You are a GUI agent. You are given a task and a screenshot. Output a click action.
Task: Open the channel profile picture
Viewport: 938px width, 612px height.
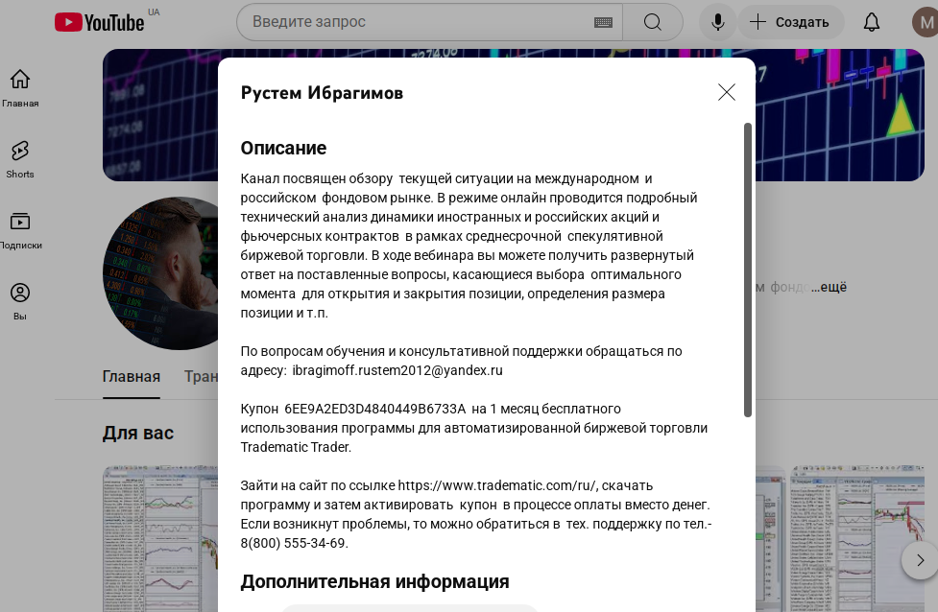coord(161,273)
